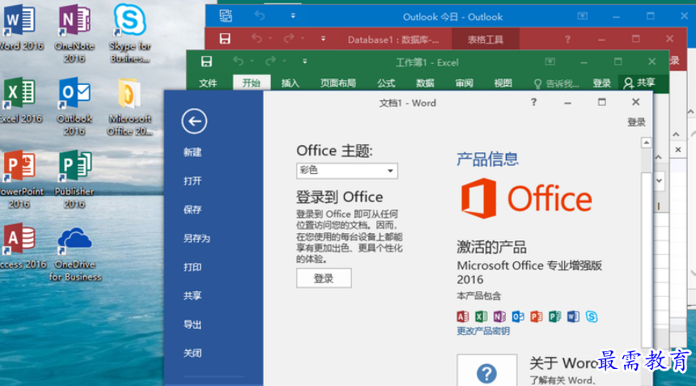Click the redo arrow in Access title bar
The image size is (696, 386).
tap(289, 39)
